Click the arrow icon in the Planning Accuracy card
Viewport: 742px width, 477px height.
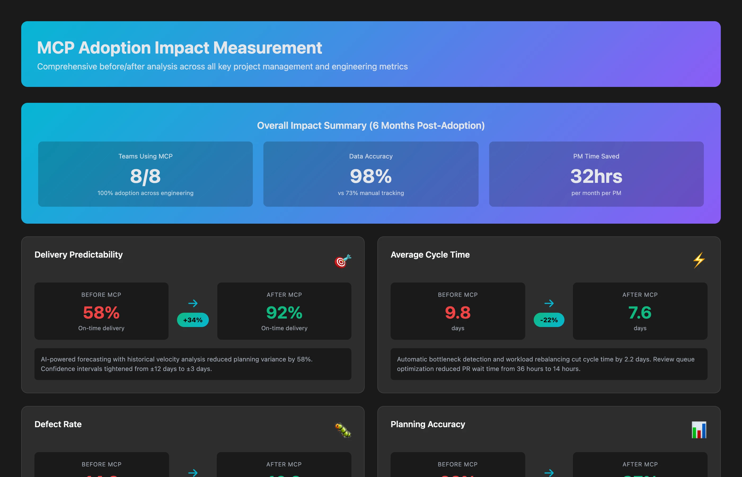pyautogui.click(x=549, y=473)
